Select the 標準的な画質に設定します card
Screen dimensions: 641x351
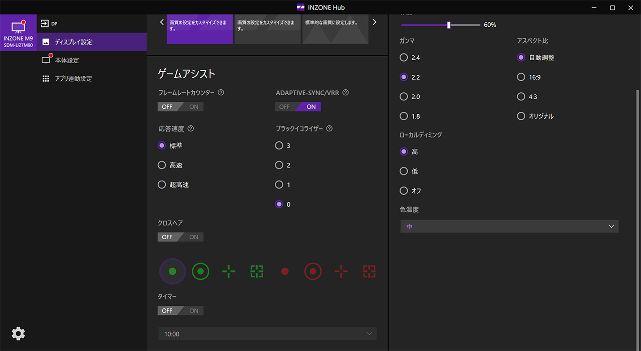336,29
